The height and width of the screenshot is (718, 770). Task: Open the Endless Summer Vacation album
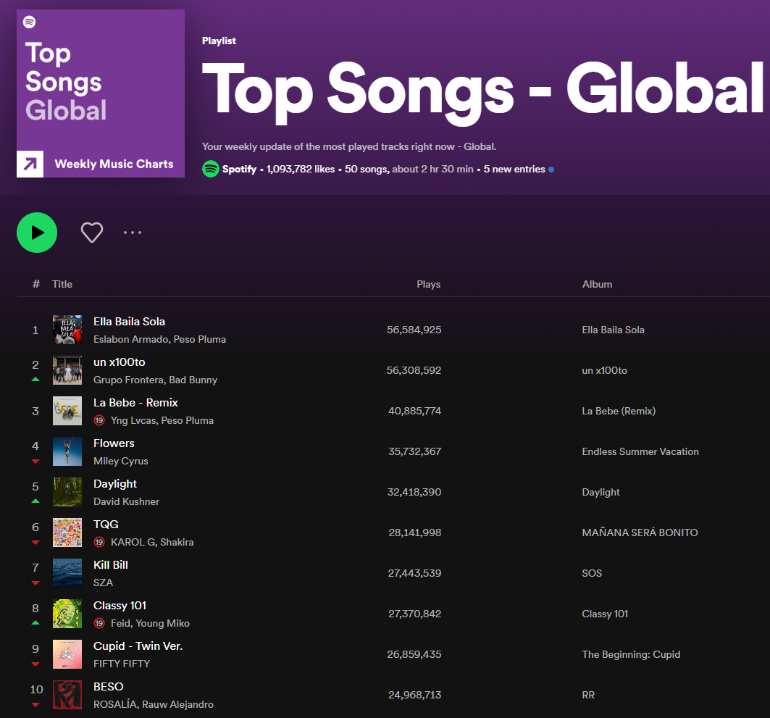click(x=640, y=451)
